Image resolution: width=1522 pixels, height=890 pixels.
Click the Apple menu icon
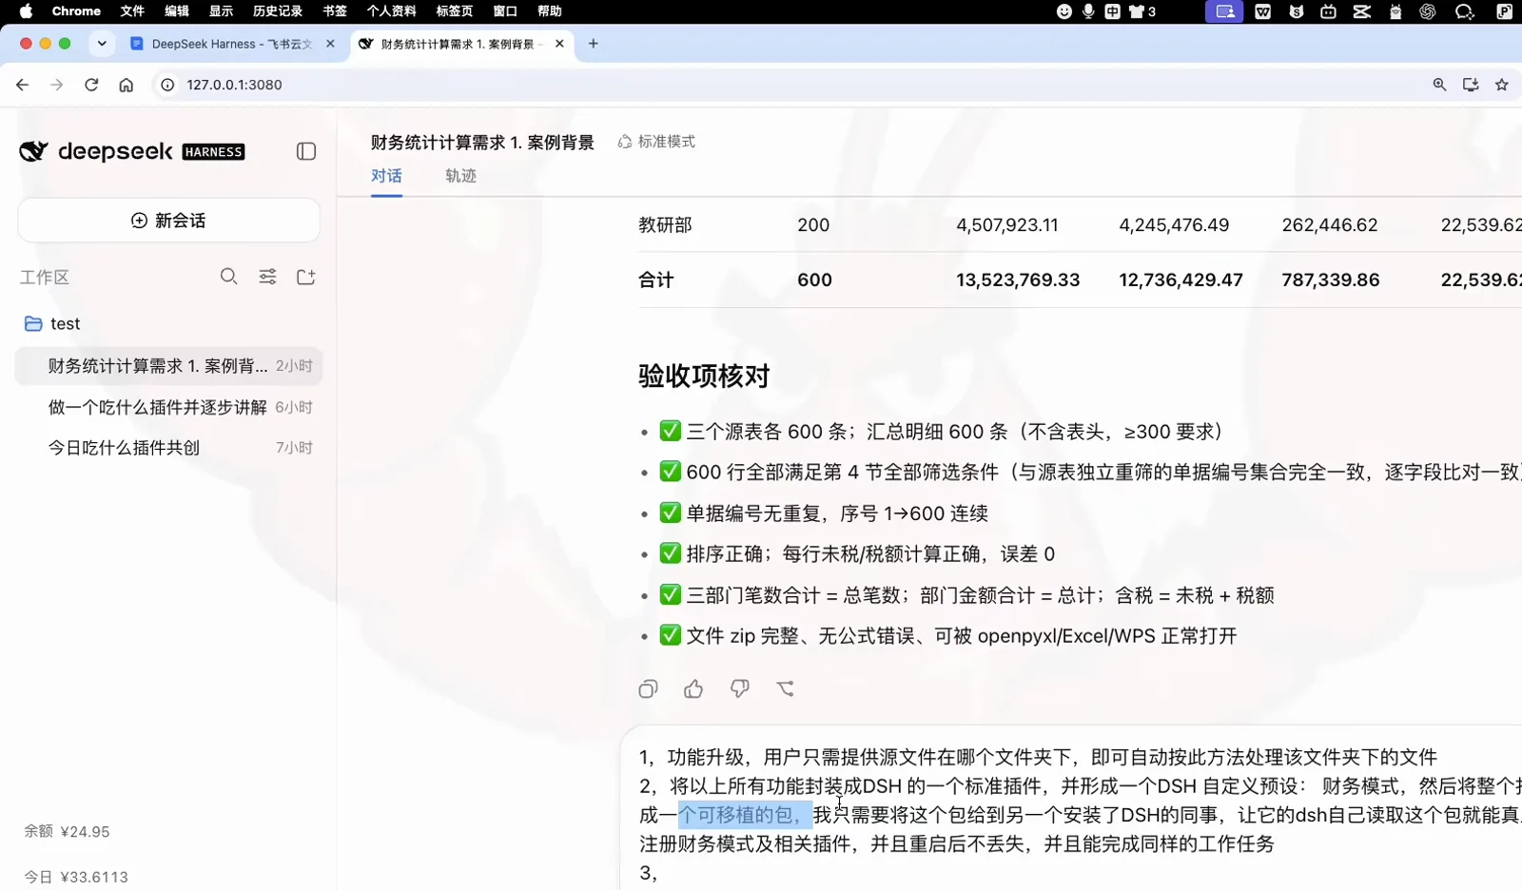[x=26, y=11]
